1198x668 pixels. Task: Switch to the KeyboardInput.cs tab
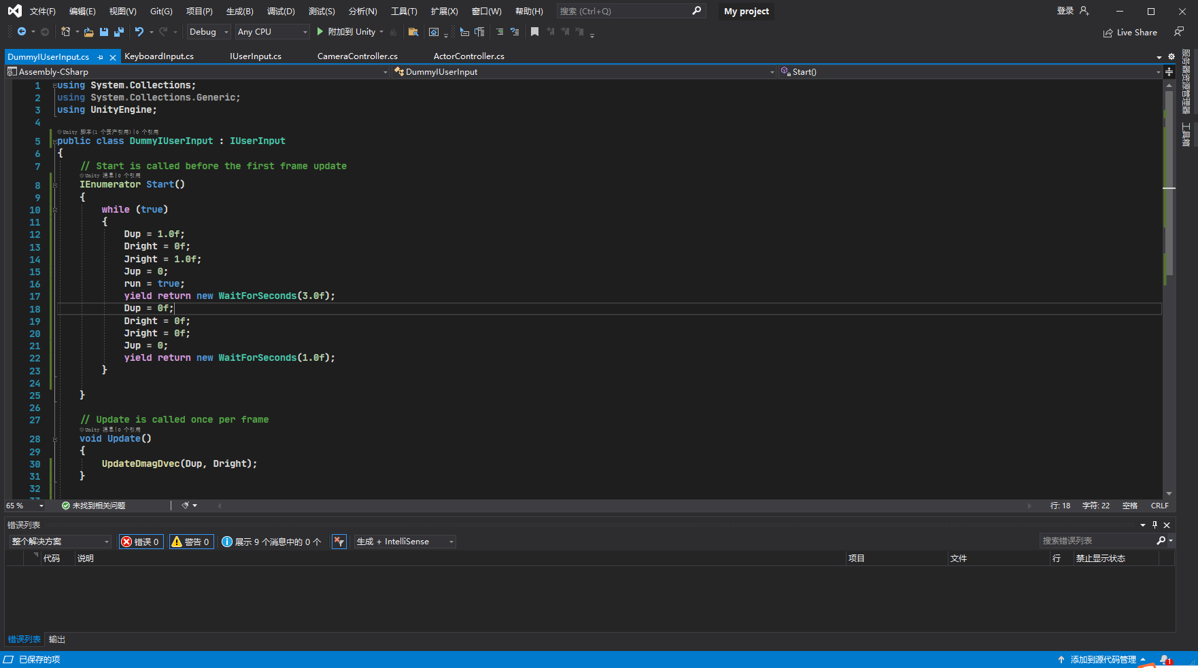[159, 56]
